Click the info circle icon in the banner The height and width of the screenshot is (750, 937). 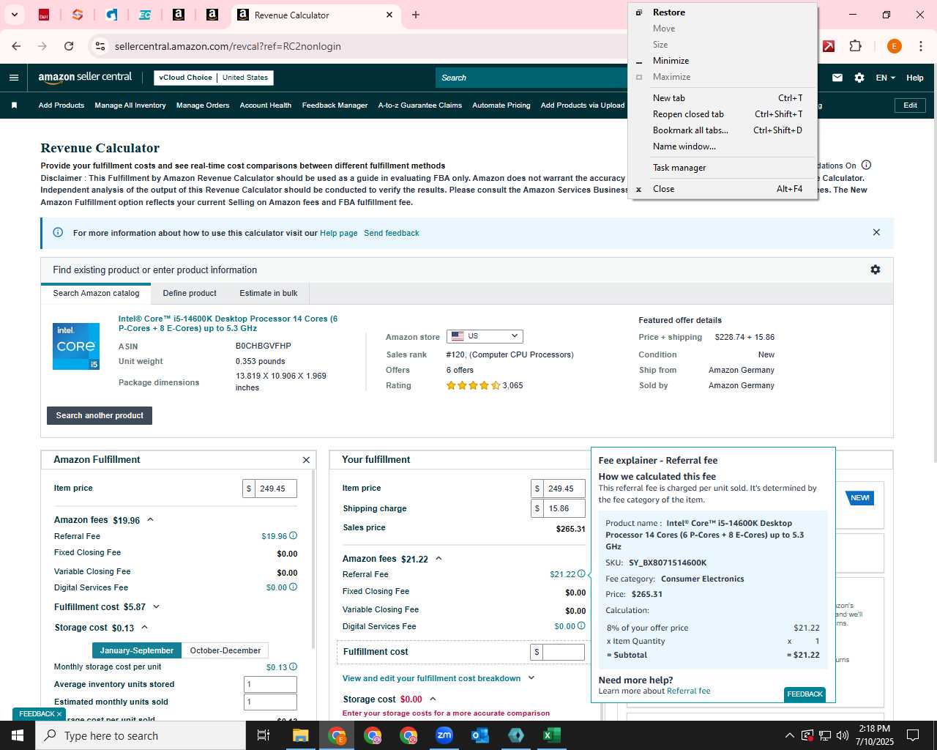tap(58, 232)
